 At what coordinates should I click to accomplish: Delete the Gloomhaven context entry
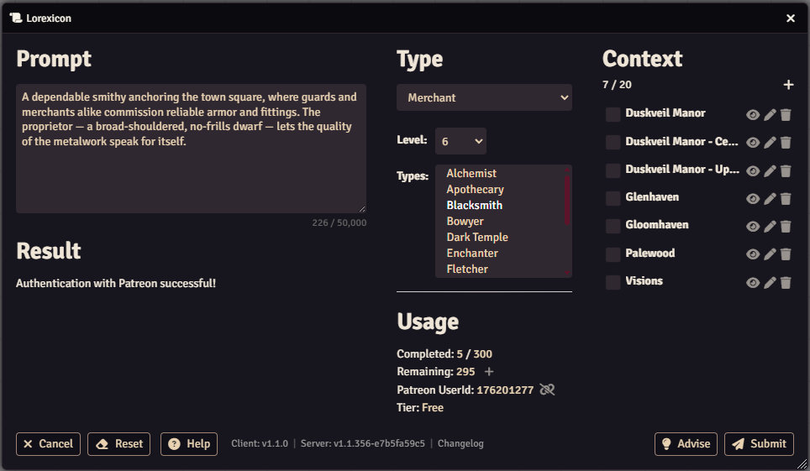click(x=786, y=227)
